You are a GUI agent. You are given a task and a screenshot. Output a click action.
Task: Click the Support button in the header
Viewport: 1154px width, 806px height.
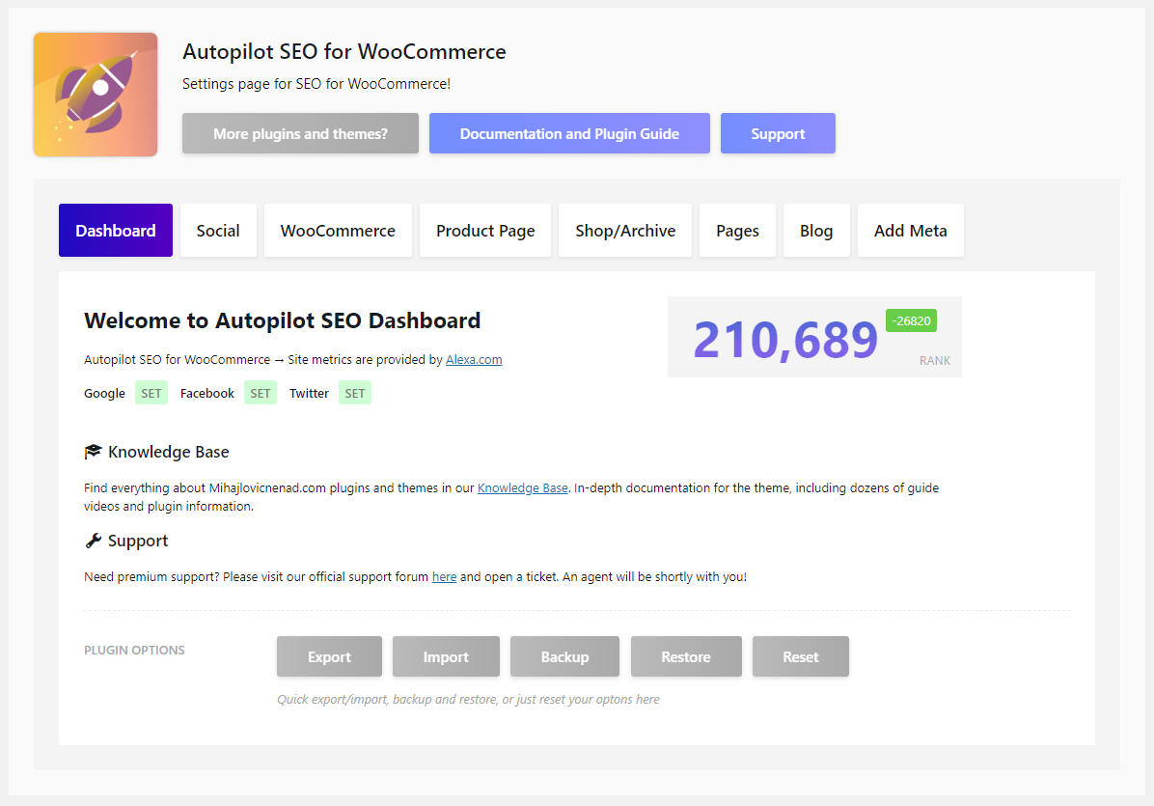(778, 133)
